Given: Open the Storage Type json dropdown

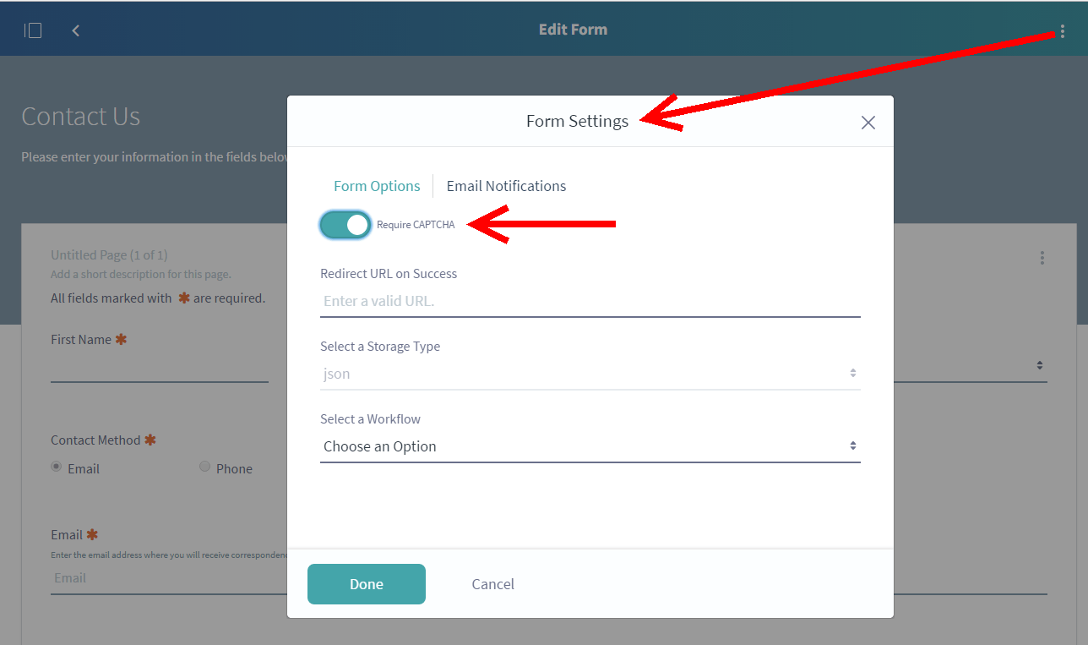Looking at the screenshot, I should 590,374.
